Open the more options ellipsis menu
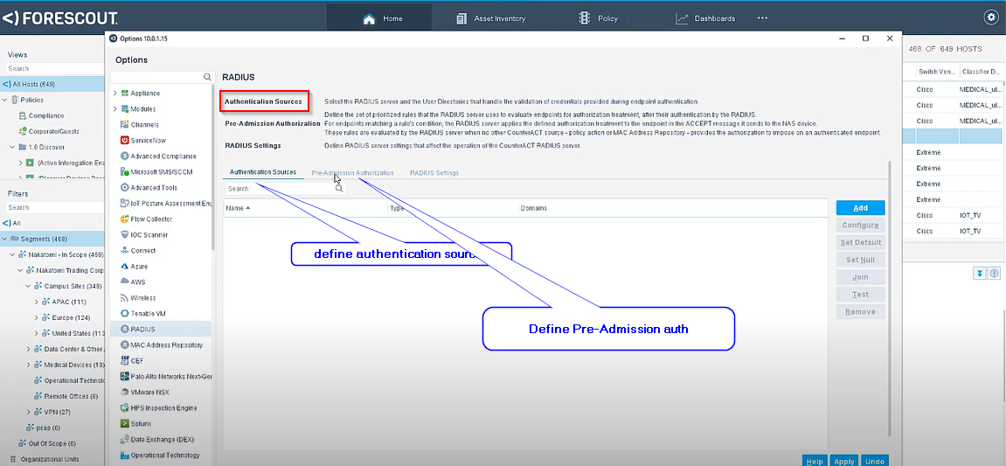The width and height of the screenshot is (1006, 466). pos(762,18)
